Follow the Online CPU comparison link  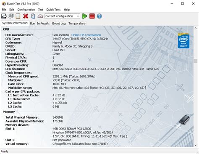coord(86,35)
